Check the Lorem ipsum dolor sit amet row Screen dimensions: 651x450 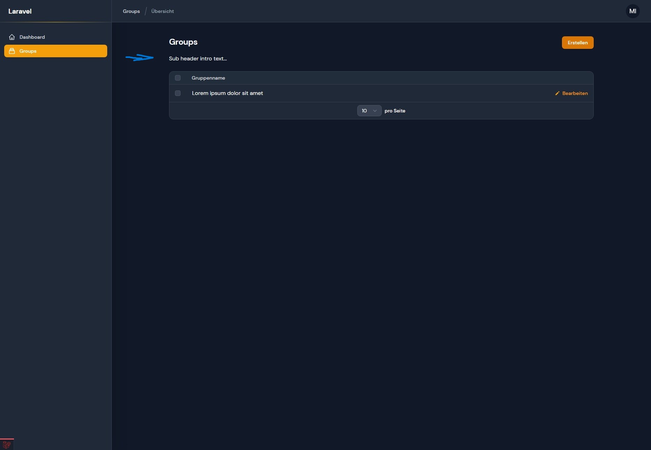178,93
